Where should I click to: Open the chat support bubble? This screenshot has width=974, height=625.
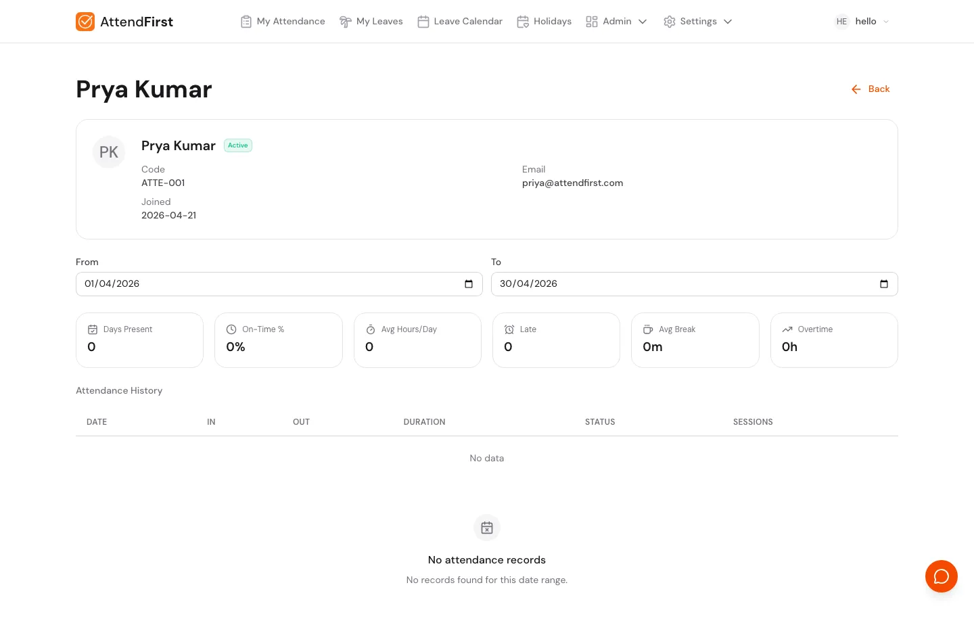[x=942, y=576]
